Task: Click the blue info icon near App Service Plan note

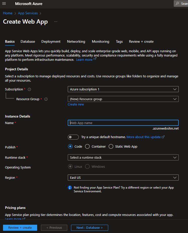Action: point(70,188)
